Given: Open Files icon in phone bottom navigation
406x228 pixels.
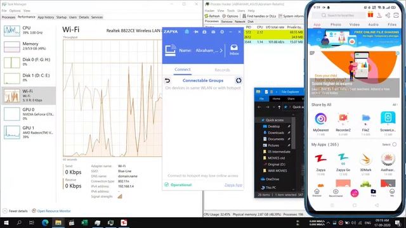Looking at the screenshot, I should [373, 193].
